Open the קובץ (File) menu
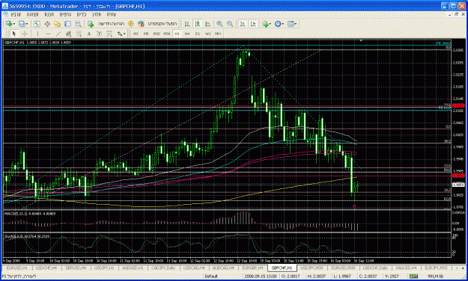The width and height of the screenshot is (468, 281). (16, 14)
